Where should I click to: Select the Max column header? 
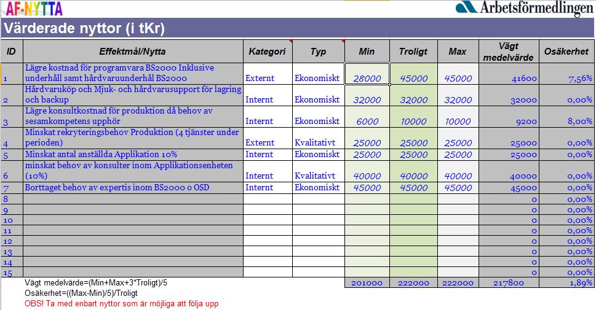click(458, 51)
